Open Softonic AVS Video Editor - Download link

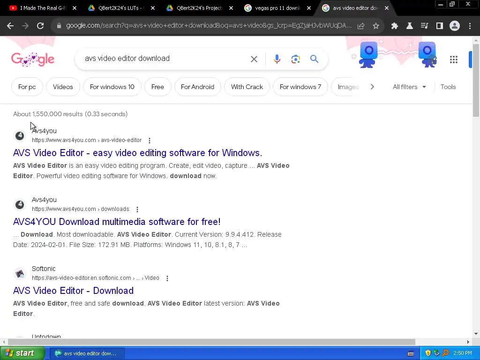tap(73, 291)
